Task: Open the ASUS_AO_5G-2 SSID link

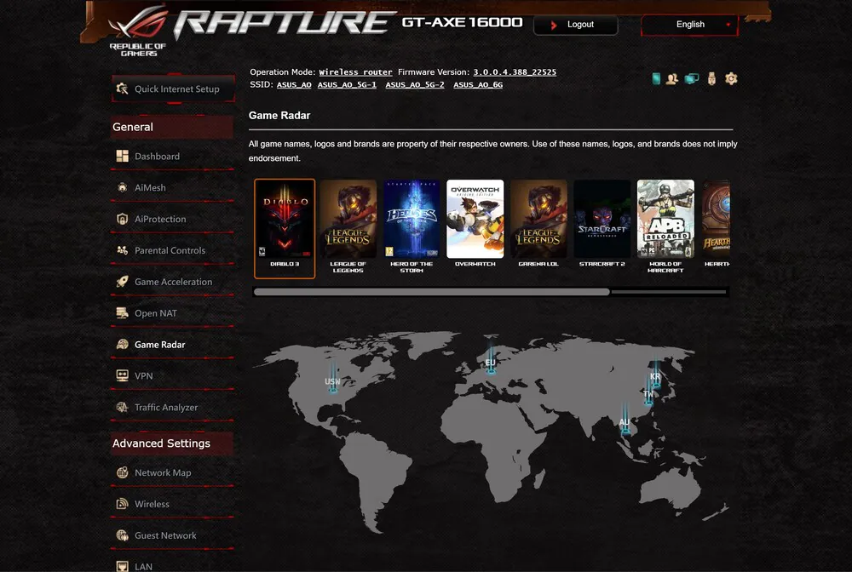Action: (415, 84)
